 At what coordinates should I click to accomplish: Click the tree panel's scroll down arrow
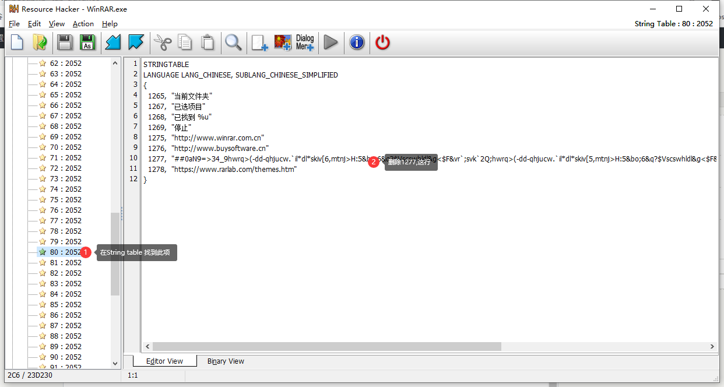115,363
